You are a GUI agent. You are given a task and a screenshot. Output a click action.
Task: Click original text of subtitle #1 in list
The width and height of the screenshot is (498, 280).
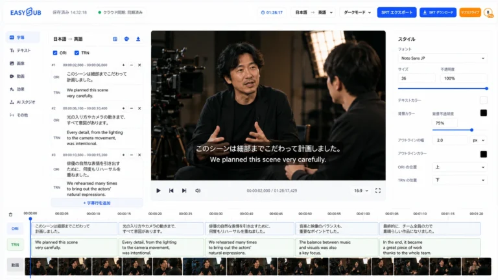pyautogui.click(x=97, y=77)
